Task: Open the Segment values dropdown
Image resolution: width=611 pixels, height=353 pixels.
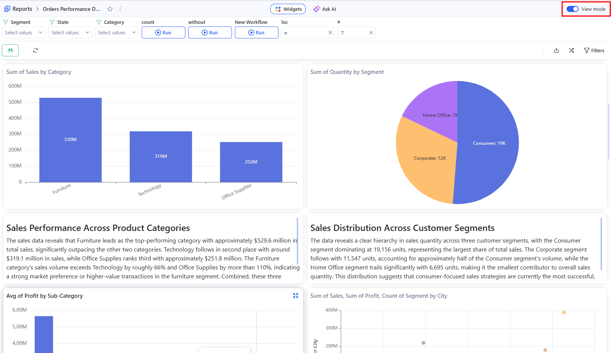Action: point(23,32)
